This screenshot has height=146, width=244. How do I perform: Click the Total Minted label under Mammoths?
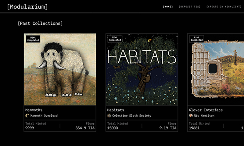click(x=36, y=124)
